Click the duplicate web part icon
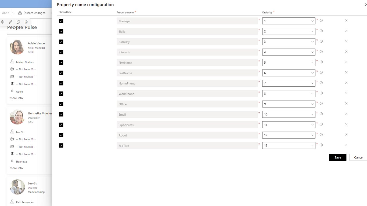 pos(18,22)
